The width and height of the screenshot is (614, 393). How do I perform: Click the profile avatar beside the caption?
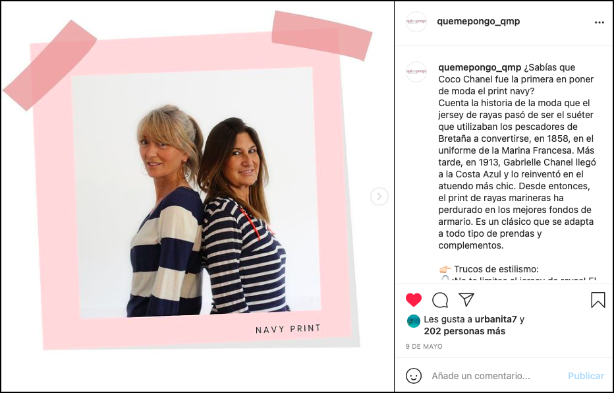point(416,71)
